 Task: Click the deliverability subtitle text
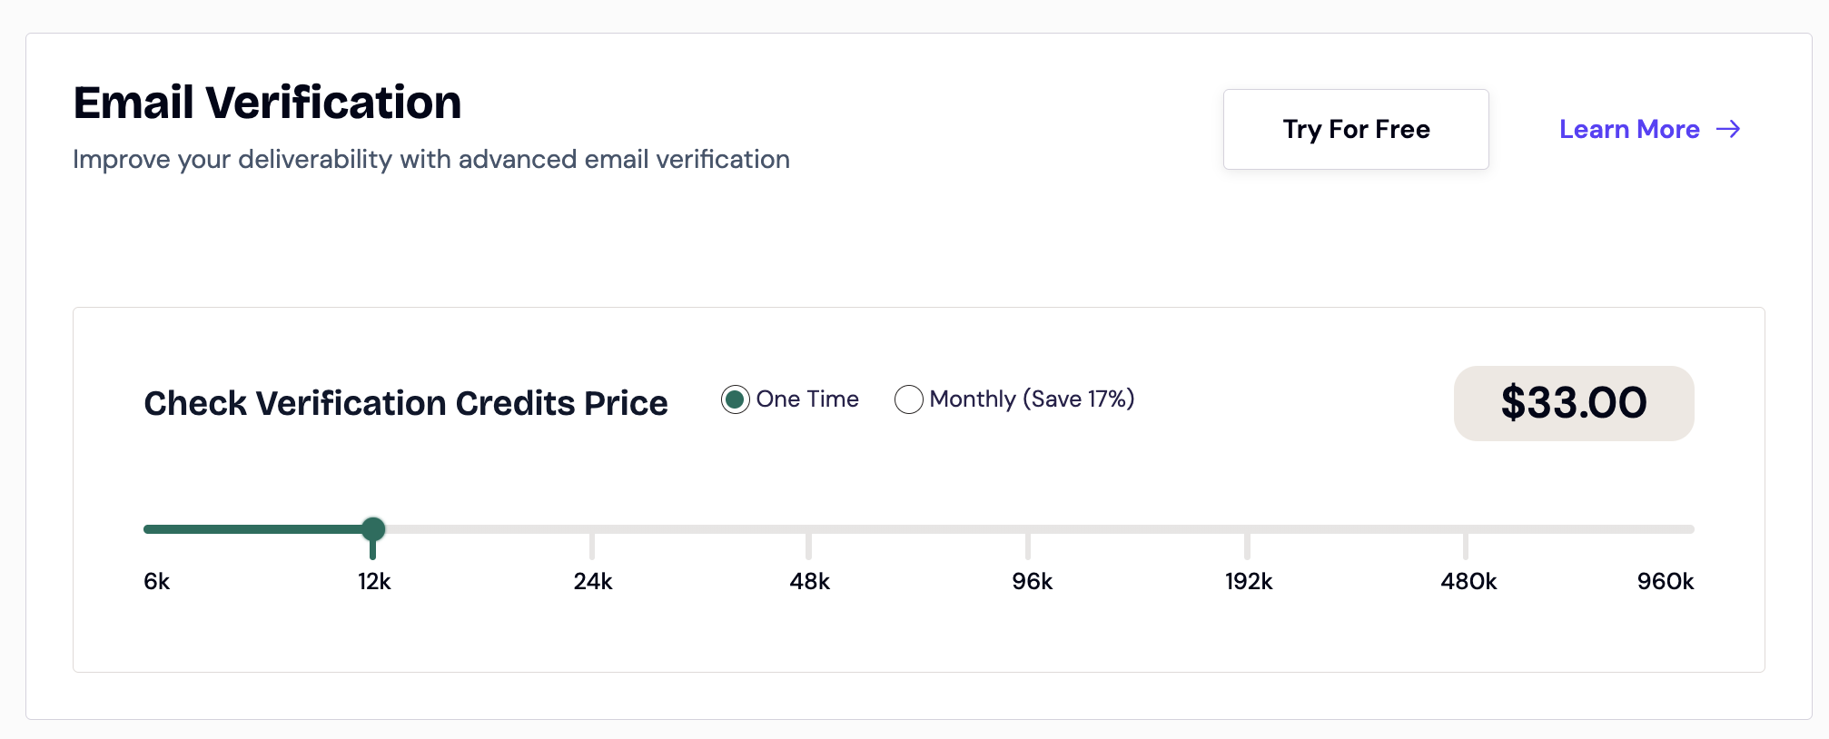point(430,160)
